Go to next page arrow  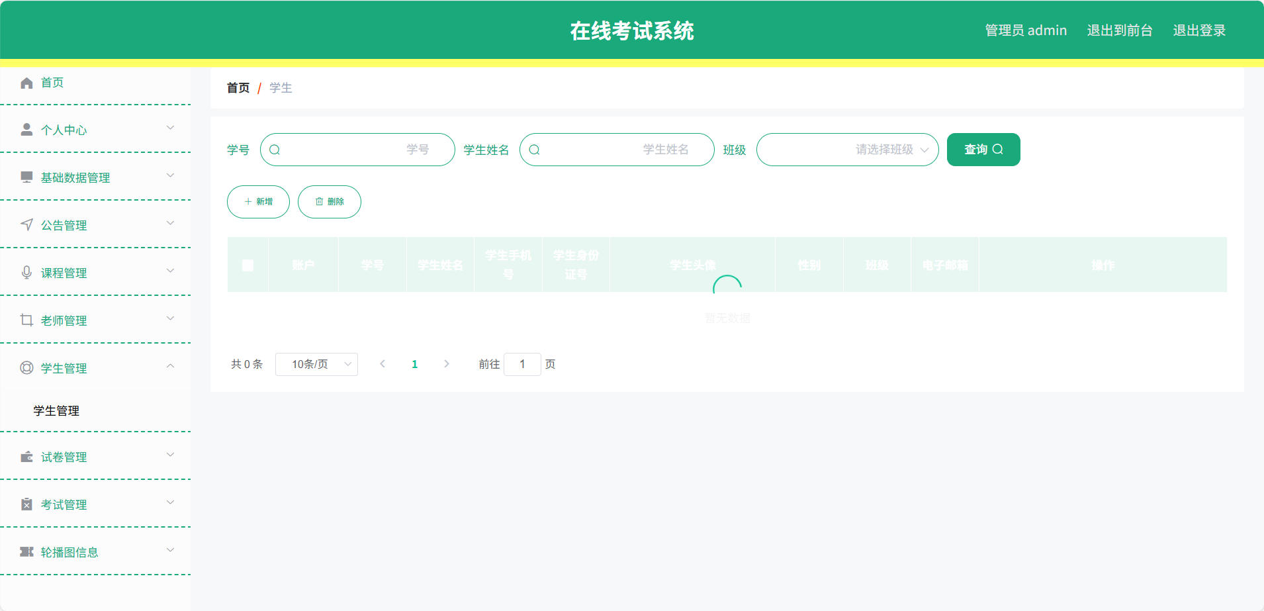click(447, 364)
